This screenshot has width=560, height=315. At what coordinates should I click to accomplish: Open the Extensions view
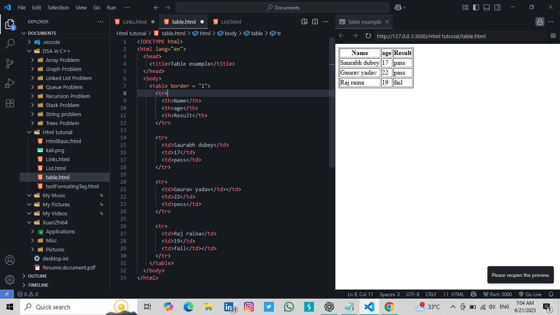click(x=10, y=103)
